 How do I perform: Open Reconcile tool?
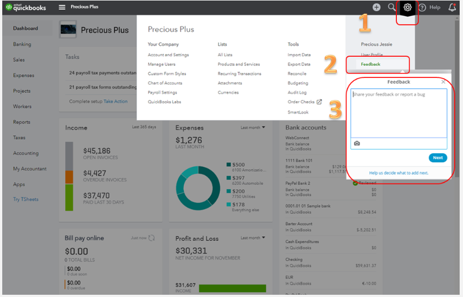click(x=297, y=74)
